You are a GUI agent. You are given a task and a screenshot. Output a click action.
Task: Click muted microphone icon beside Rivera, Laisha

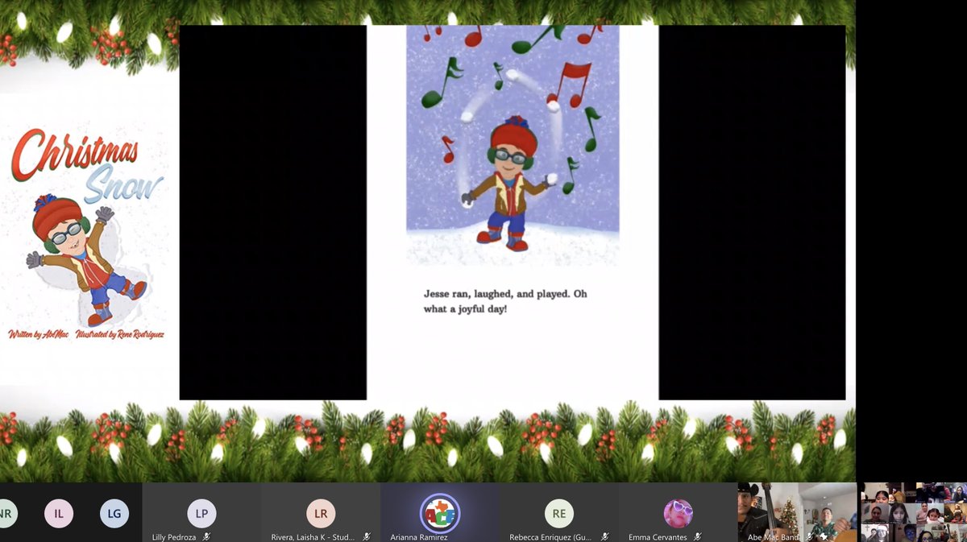367,536
